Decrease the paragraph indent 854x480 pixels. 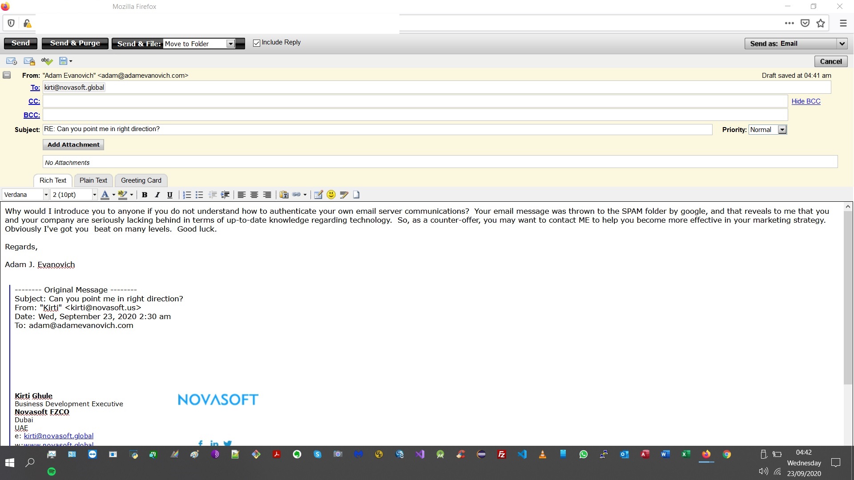(x=213, y=195)
